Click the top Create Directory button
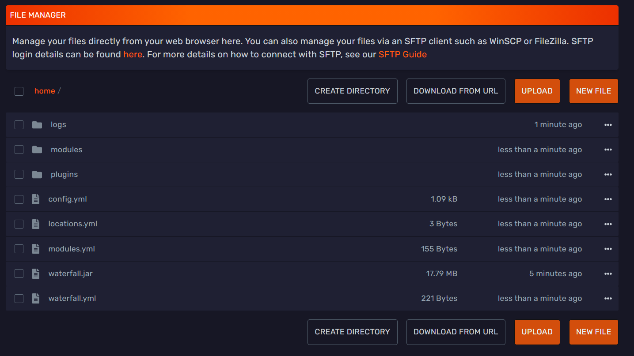Image resolution: width=634 pixels, height=356 pixels. pos(352,91)
